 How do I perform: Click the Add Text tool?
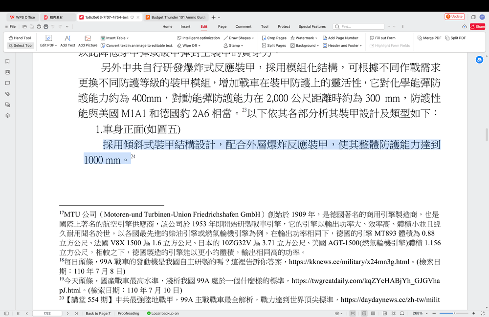[67, 41]
